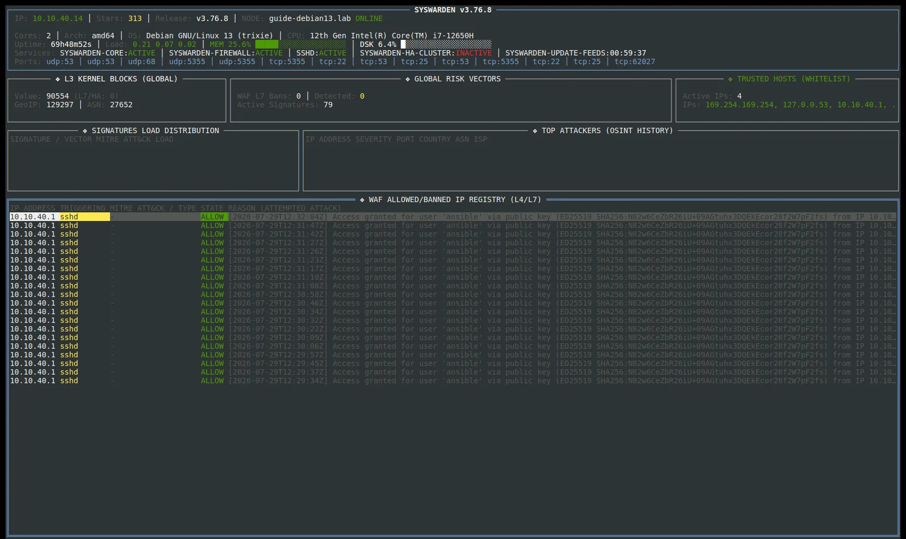Viewport: 906px width, 539px height.
Task: Select the registry row timestamped 12:30:46Z
Action: coord(453,303)
